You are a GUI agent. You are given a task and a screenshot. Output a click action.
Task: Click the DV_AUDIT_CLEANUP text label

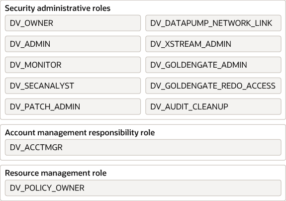click(189, 107)
